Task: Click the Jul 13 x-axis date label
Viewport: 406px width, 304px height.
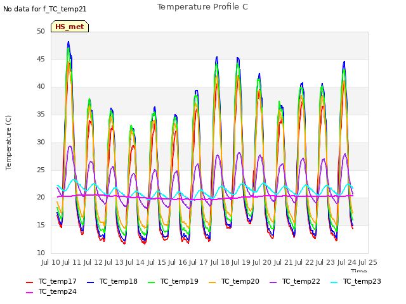Action: [114, 262]
